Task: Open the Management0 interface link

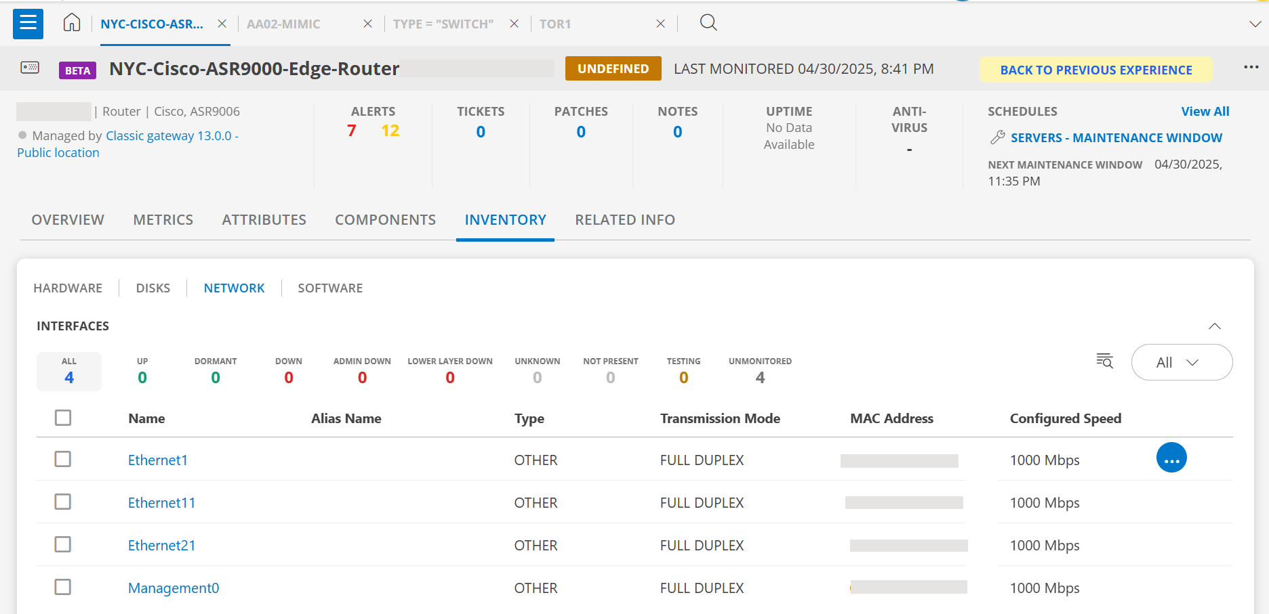Action: pyautogui.click(x=174, y=588)
